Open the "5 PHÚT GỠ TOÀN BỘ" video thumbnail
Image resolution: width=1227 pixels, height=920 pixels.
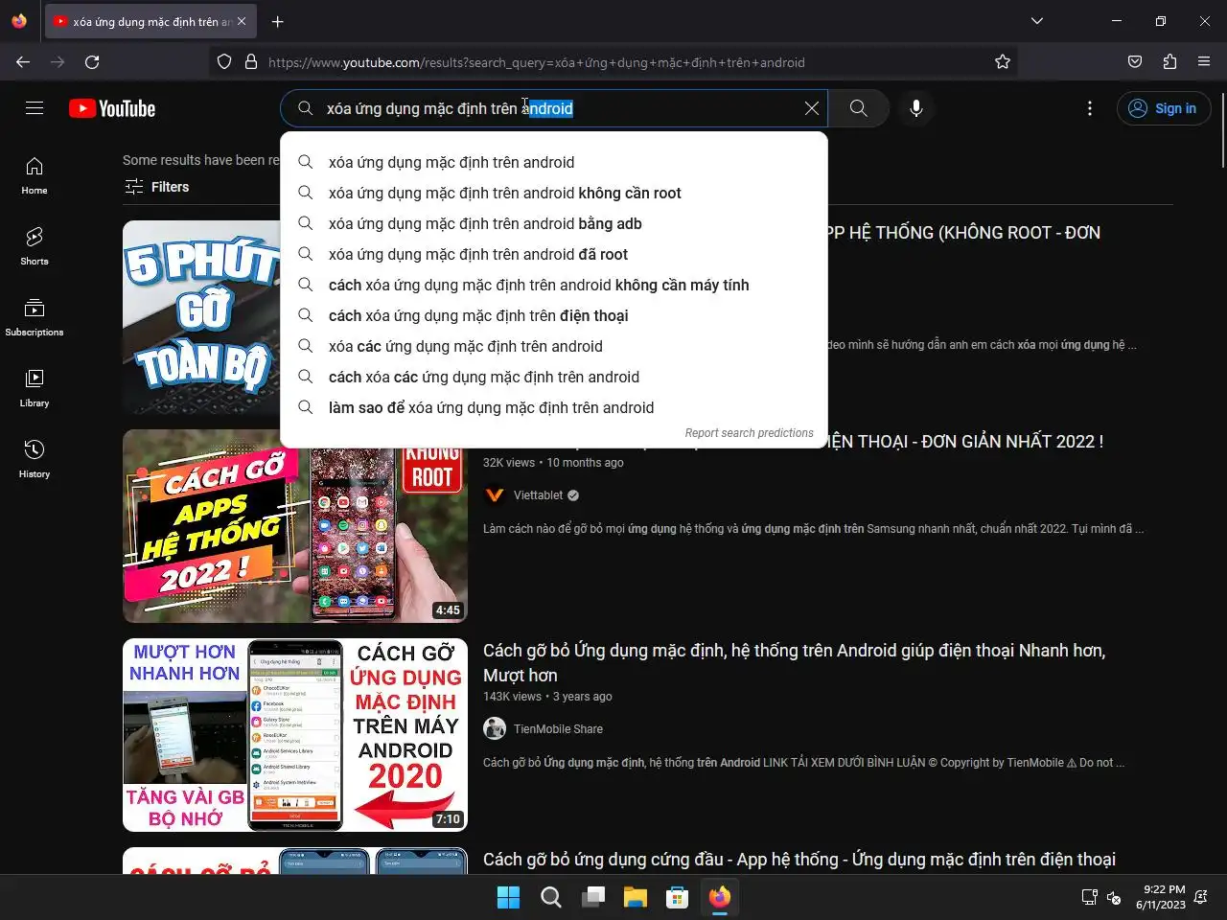201,317
